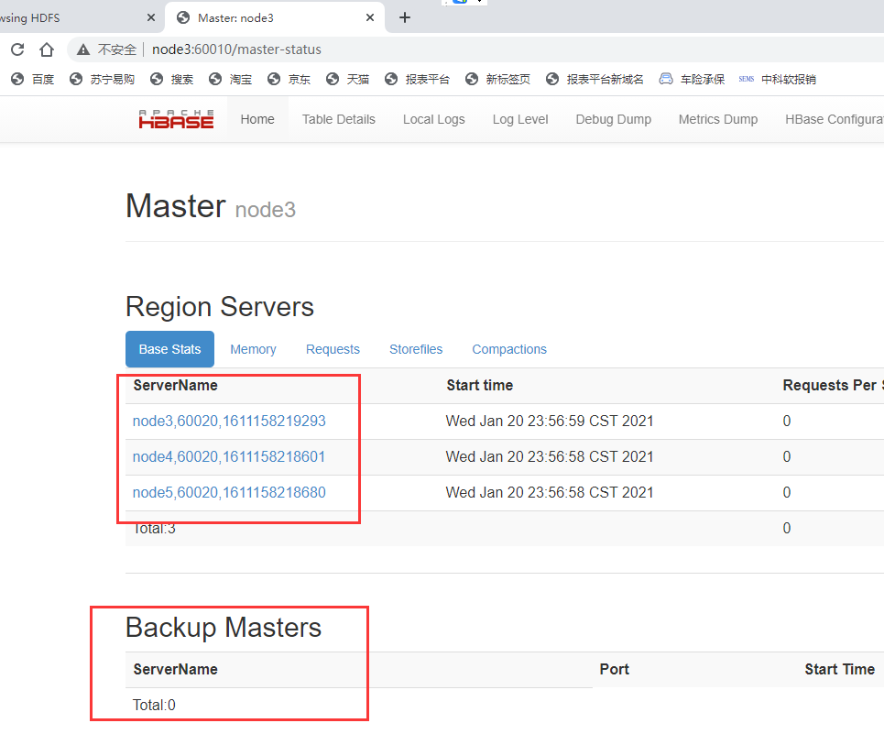The height and width of the screenshot is (745, 884).
Task: Select the Storefiles stats tab
Action: click(x=416, y=349)
